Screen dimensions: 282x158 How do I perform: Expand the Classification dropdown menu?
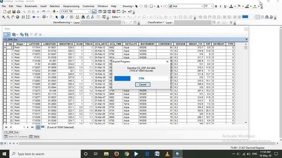(156, 22)
